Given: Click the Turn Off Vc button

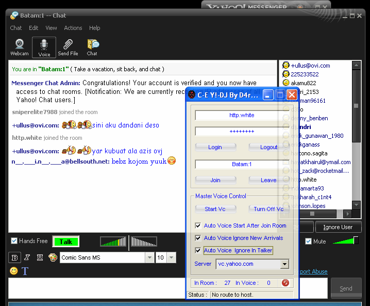Looking at the screenshot, I should pos(268,209).
